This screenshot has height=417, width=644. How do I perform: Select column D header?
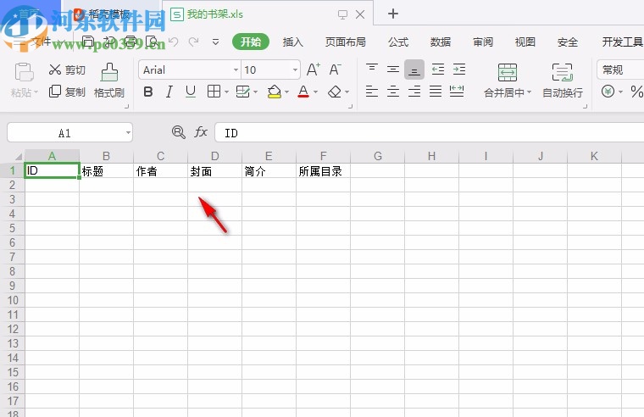point(214,156)
